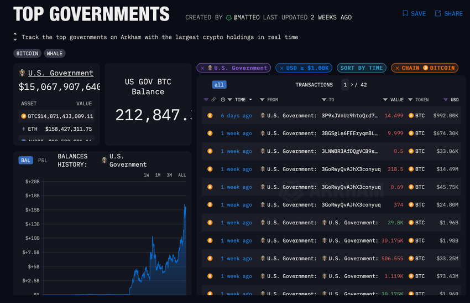Switch to the P&L chart tab

(x=43, y=160)
